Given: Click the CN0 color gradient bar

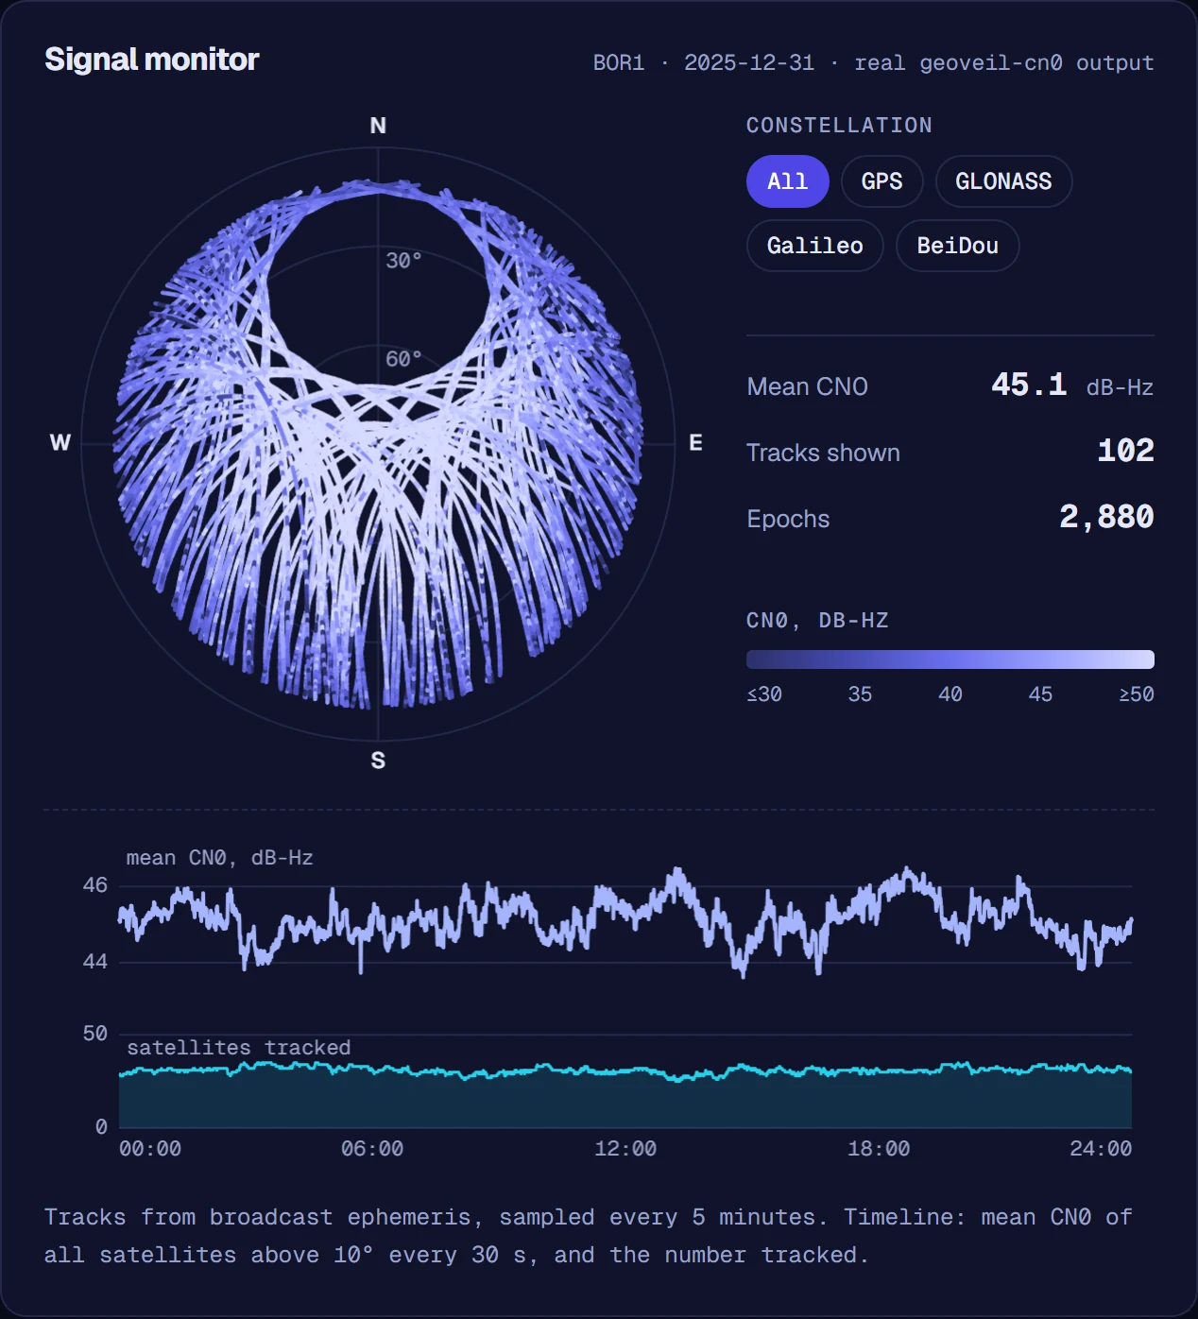Looking at the screenshot, I should coord(950,659).
